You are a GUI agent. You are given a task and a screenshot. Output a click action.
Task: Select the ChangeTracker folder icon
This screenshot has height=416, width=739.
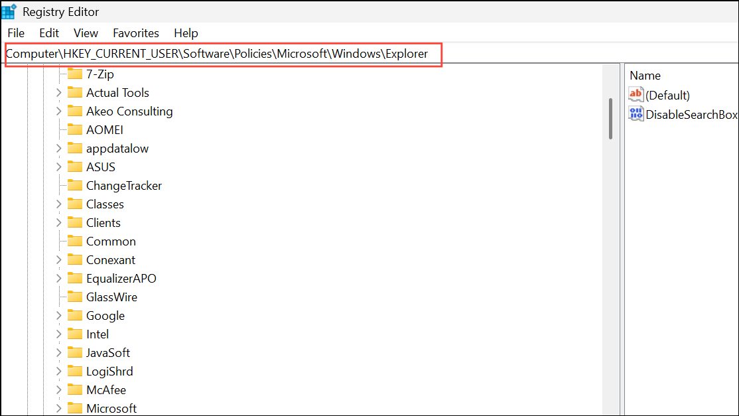[75, 186]
